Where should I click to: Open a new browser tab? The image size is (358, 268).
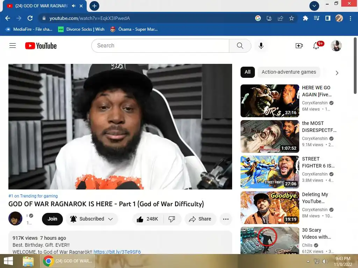coord(94,6)
